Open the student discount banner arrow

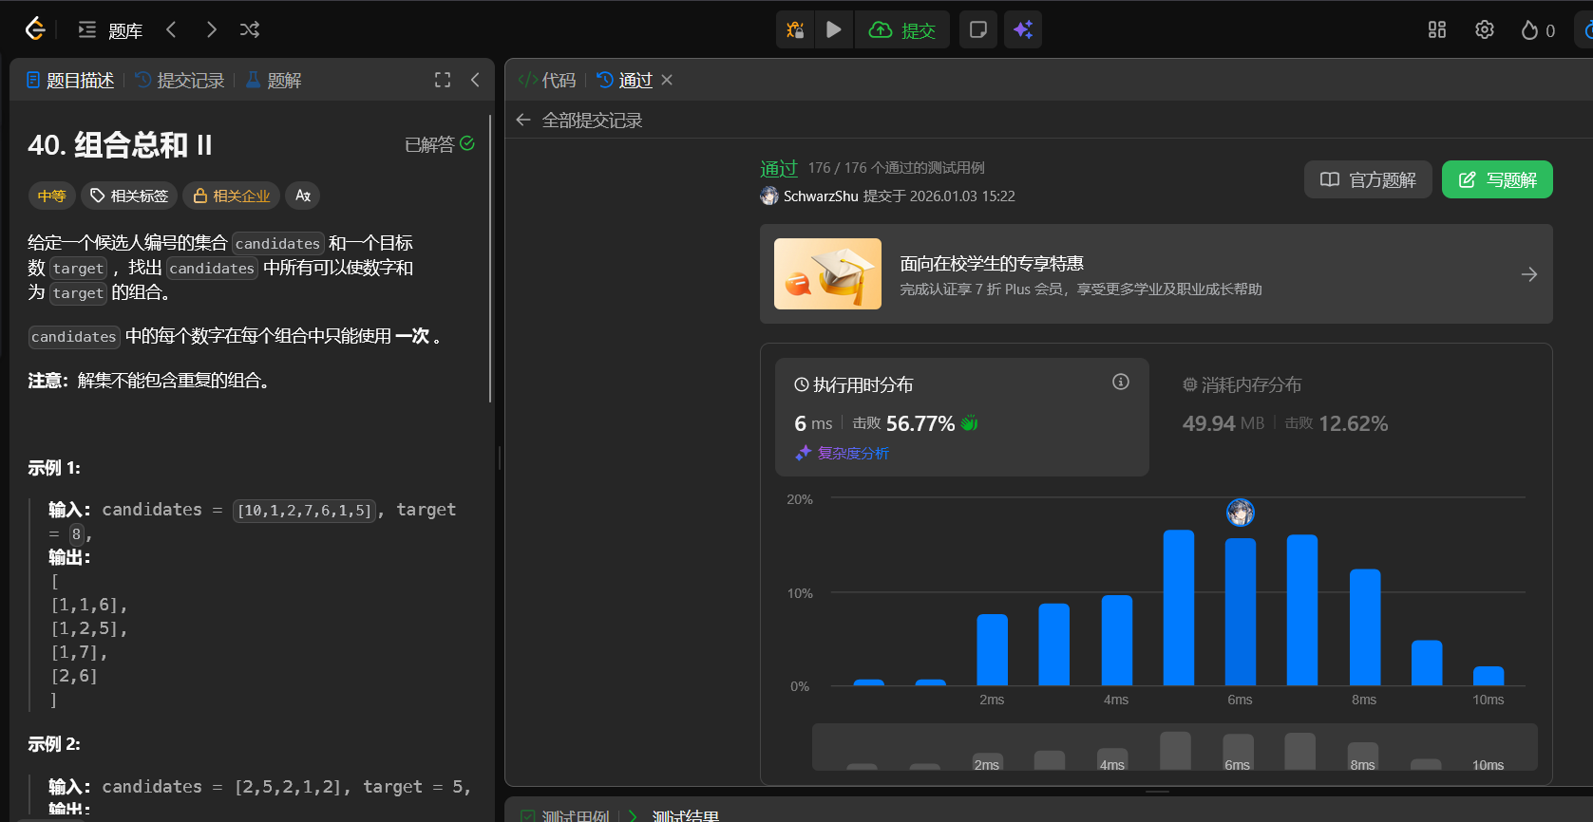coord(1528,274)
